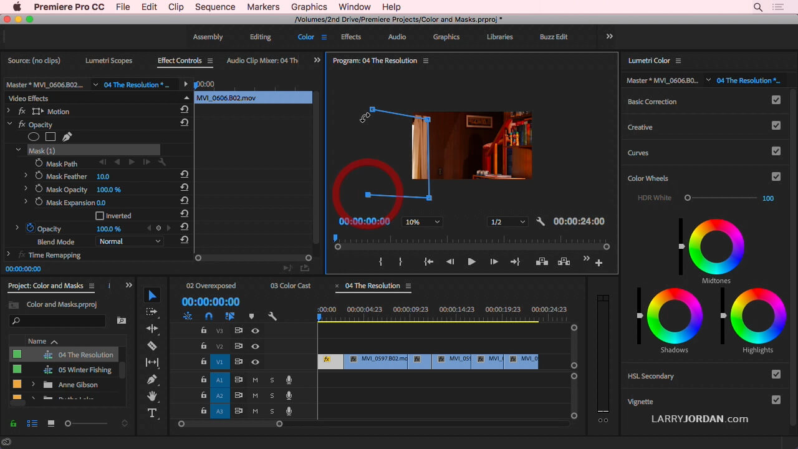Disable the Basic Correction checkbox
Screen dimensions: 798x449
(776, 100)
